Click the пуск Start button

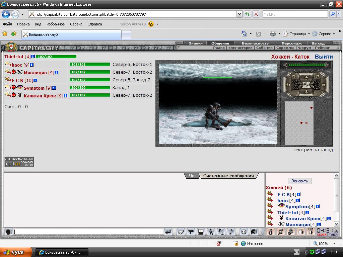click(x=16, y=252)
